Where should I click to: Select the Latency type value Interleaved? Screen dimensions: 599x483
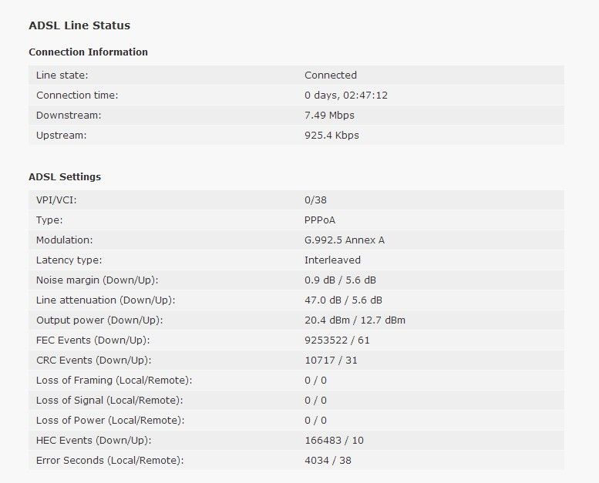point(332,260)
